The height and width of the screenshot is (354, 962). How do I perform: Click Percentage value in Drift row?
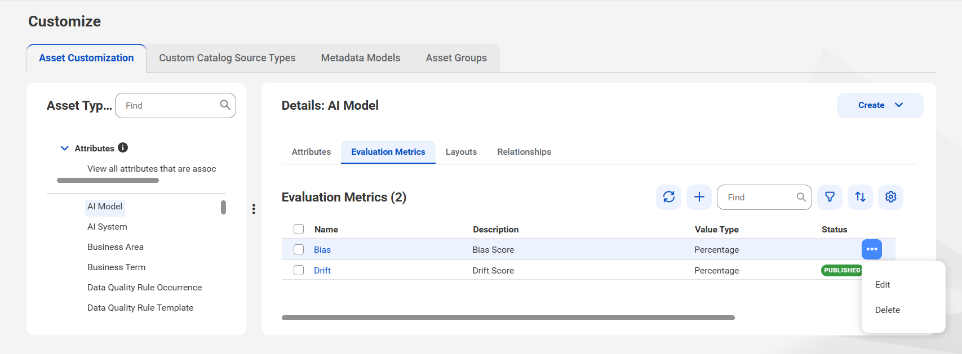tap(716, 271)
